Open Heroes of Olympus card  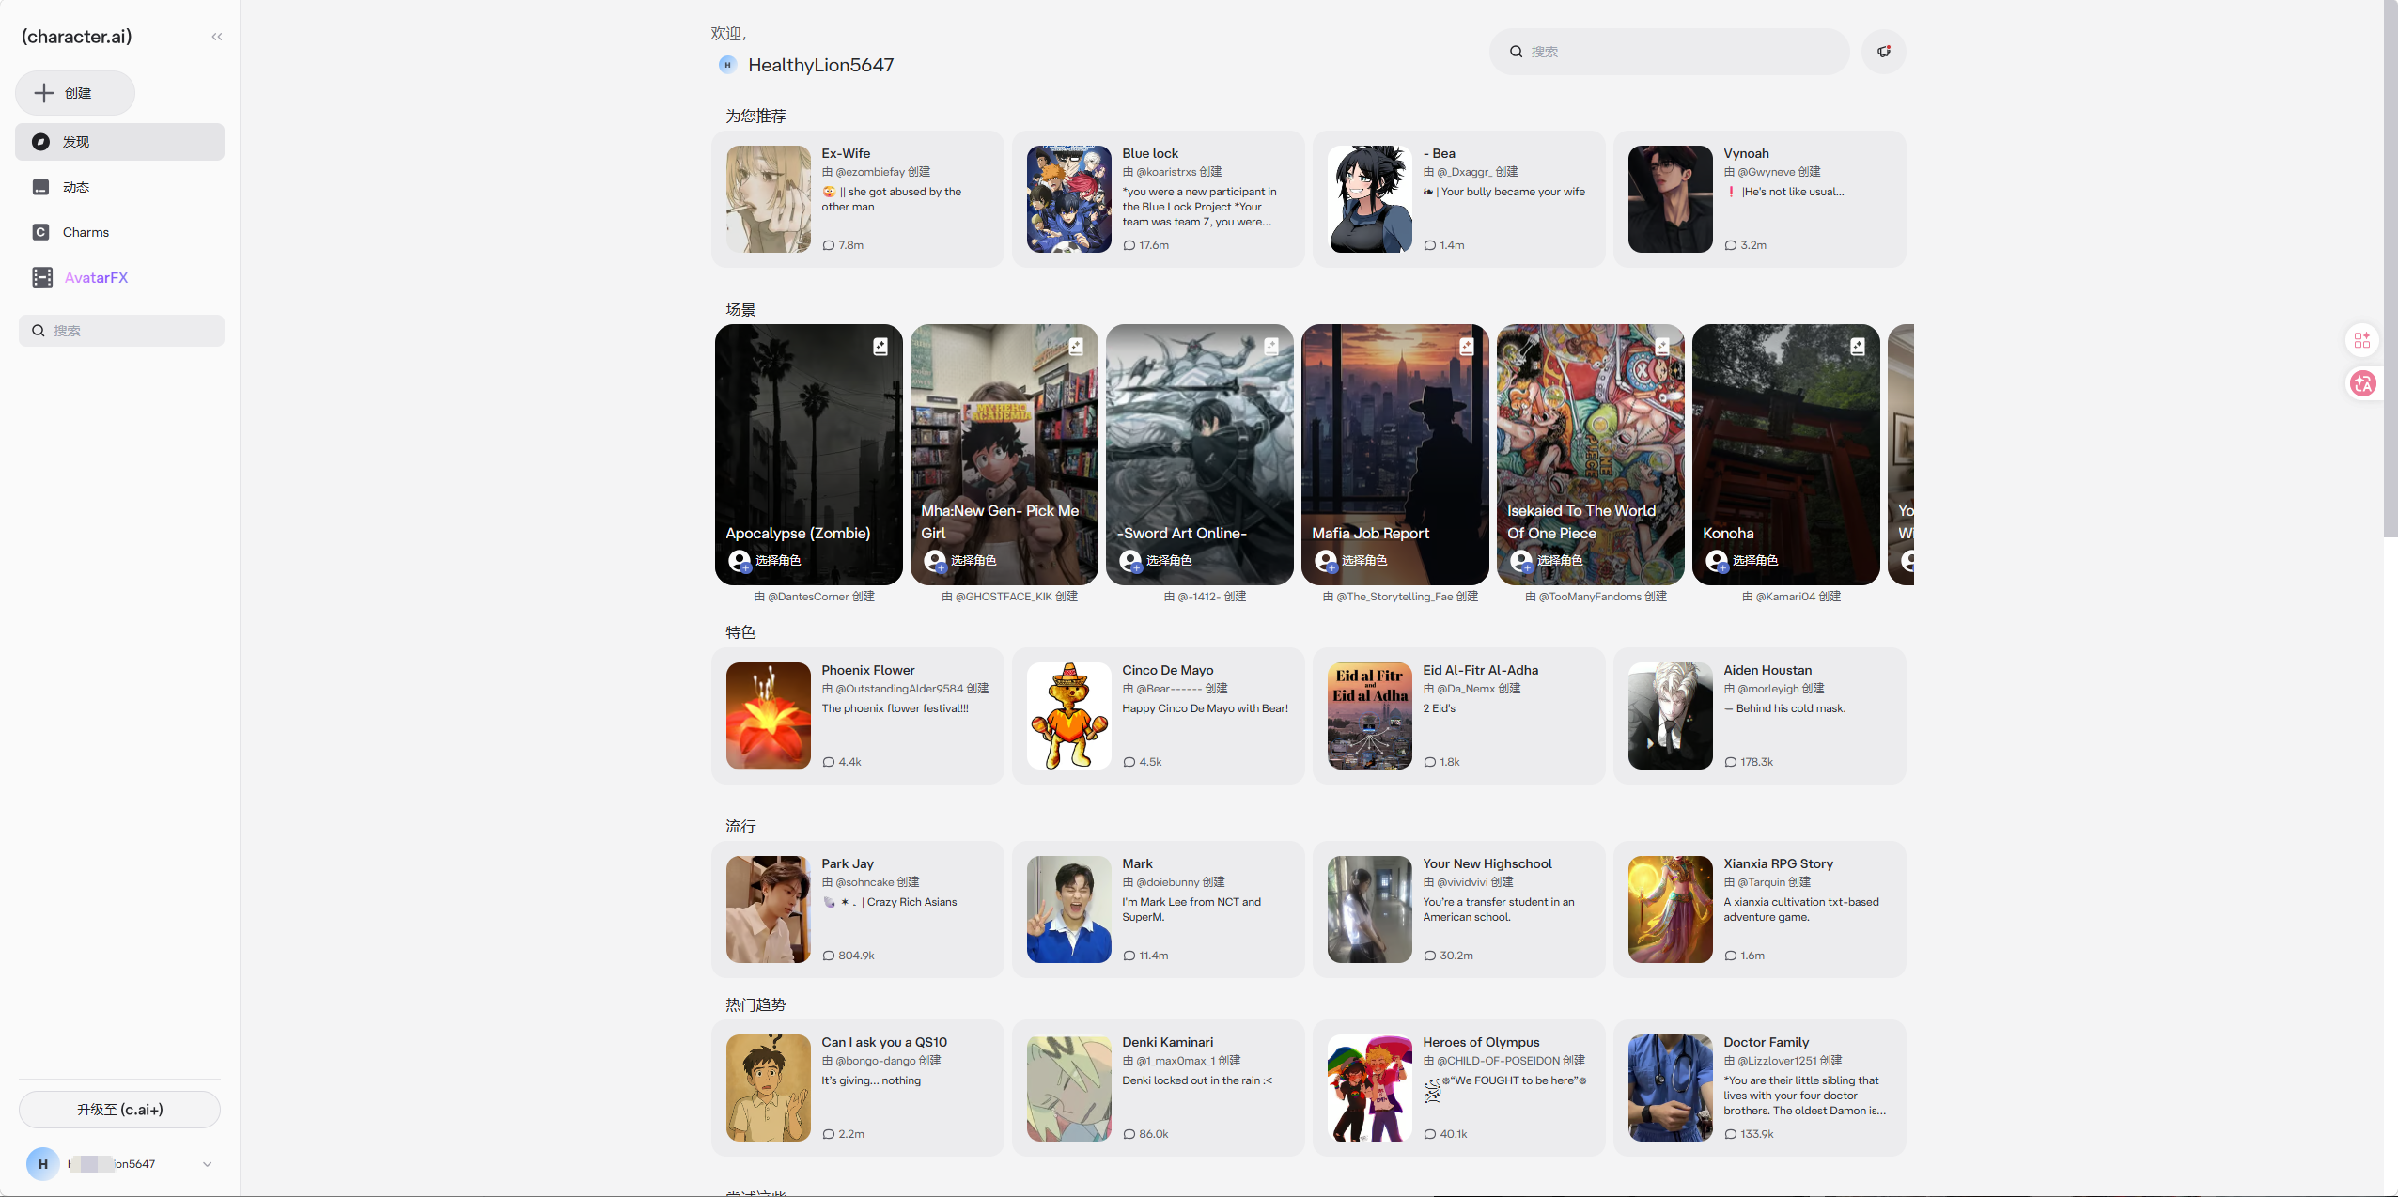(x=1459, y=1088)
